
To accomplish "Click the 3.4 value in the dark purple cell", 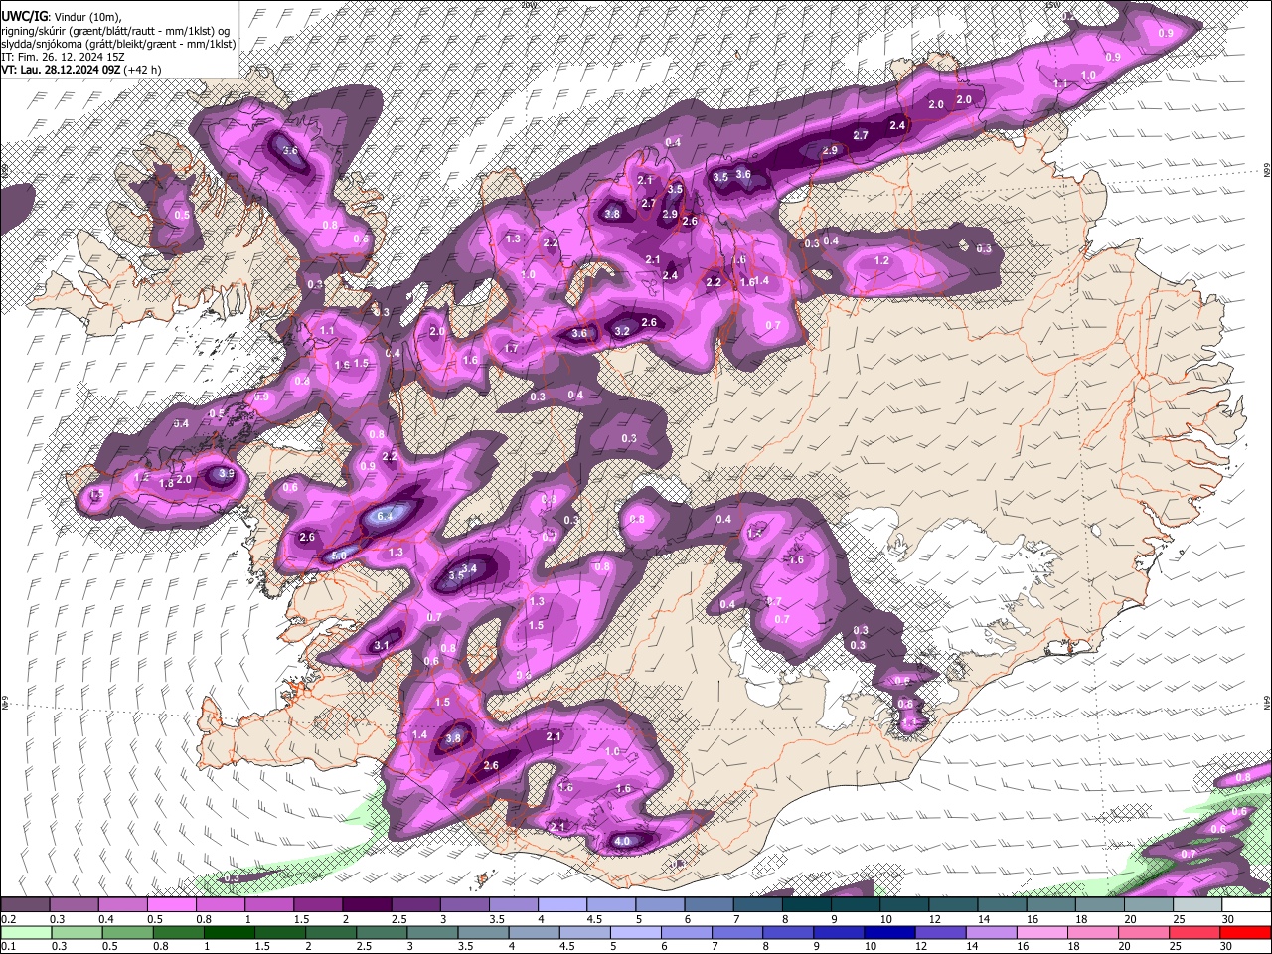I will click(x=471, y=568).
